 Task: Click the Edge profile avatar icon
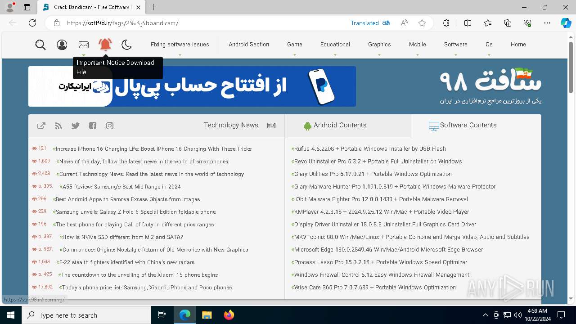10,7
